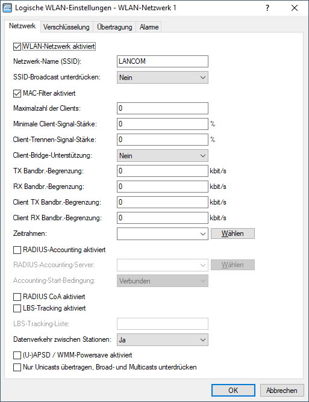Click the TX Bandbr.-Begrenzung field

(x=163, y=171)
